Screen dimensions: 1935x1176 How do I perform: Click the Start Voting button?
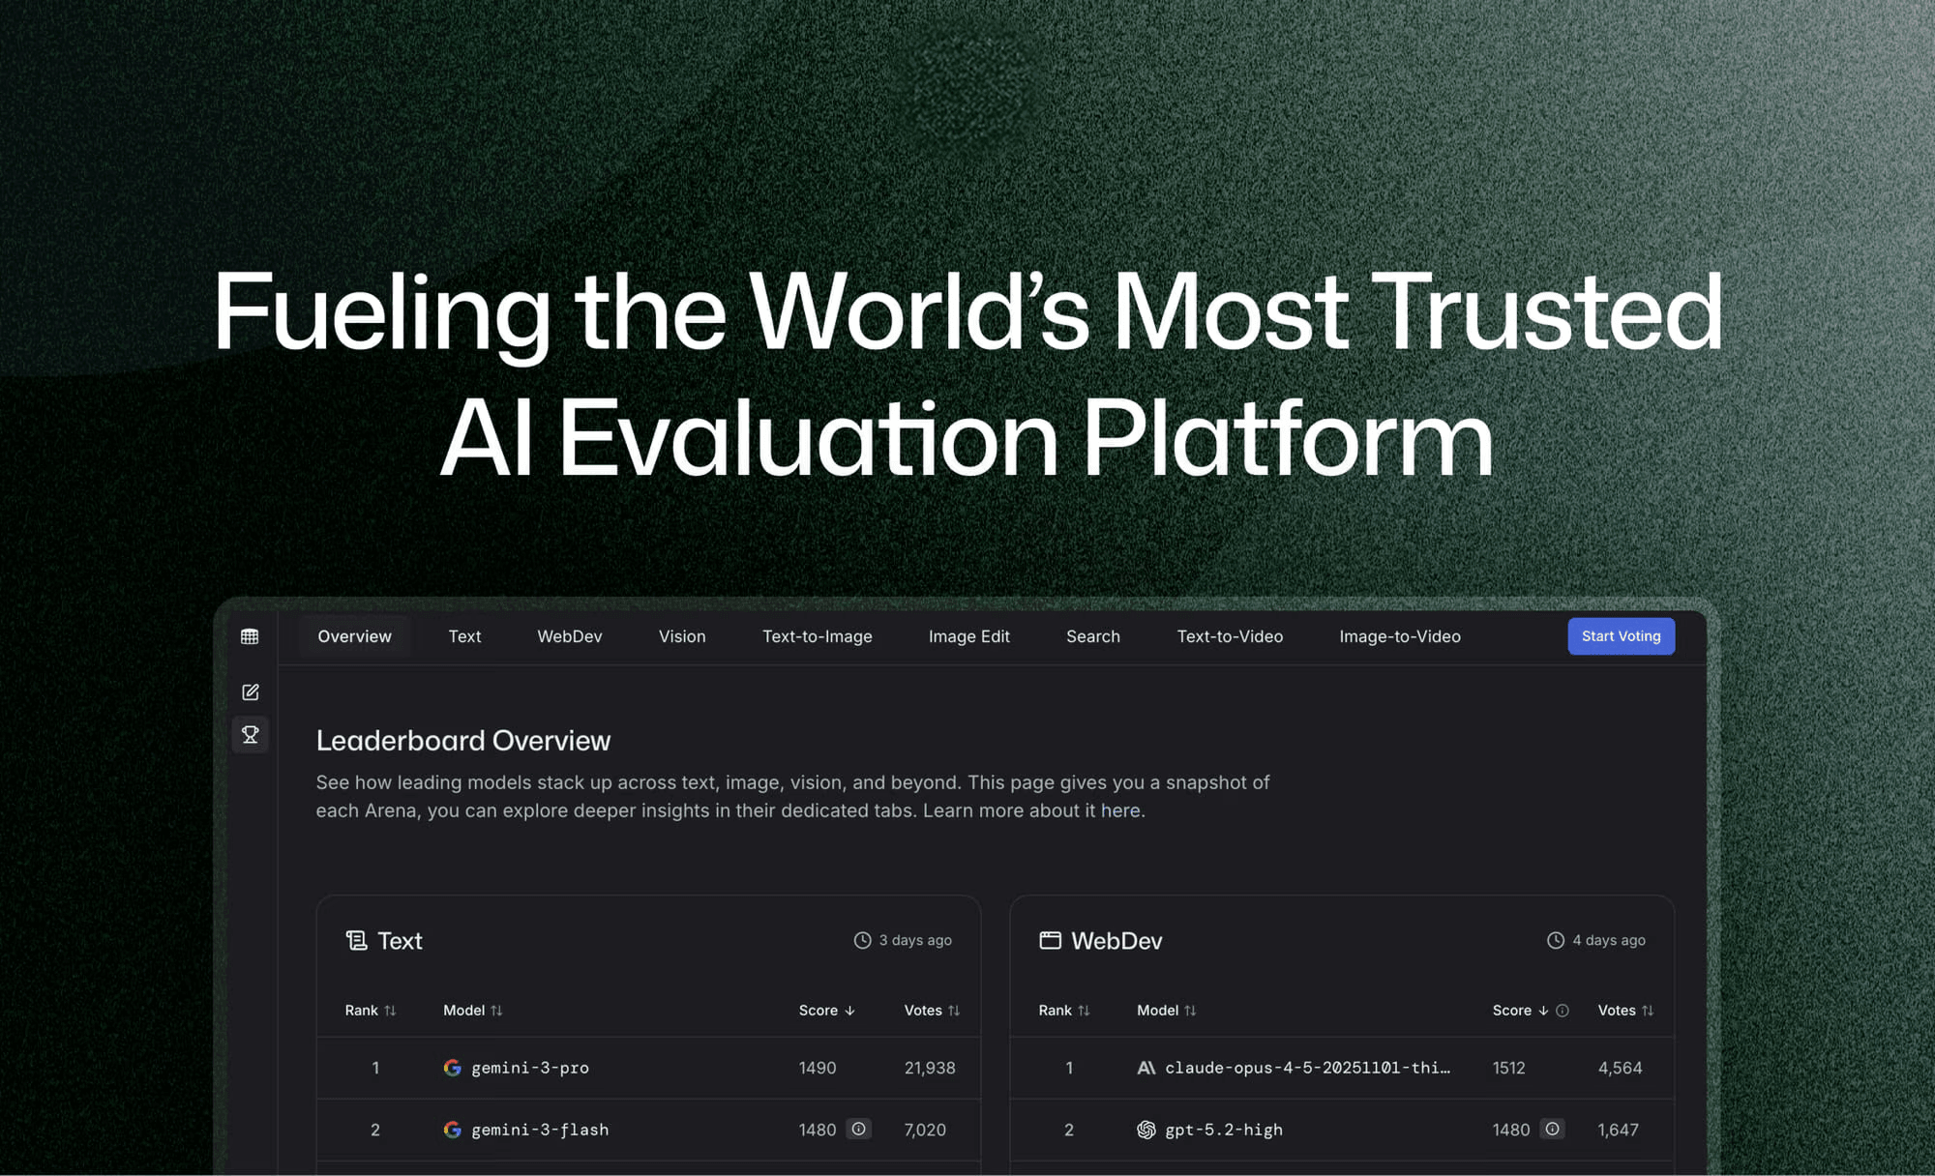1621,636
